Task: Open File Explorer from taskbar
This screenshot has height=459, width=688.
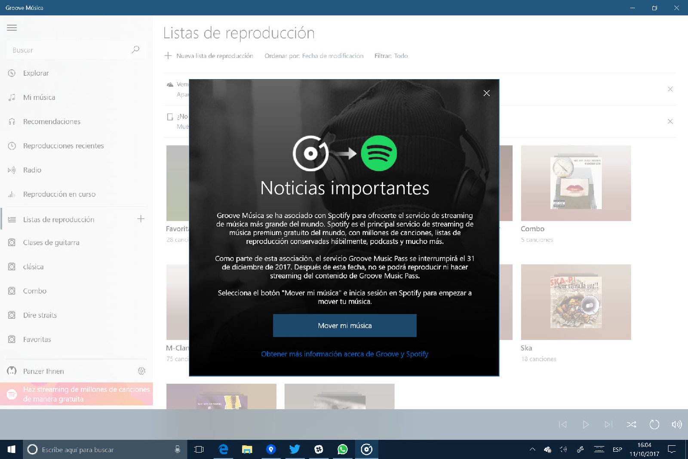Action: tap(247, 450)
